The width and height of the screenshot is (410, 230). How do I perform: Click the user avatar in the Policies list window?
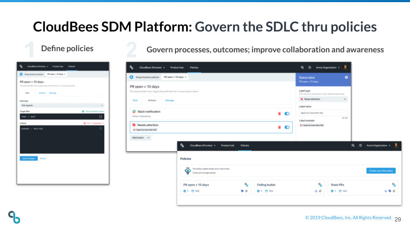[x=396, y=146]
